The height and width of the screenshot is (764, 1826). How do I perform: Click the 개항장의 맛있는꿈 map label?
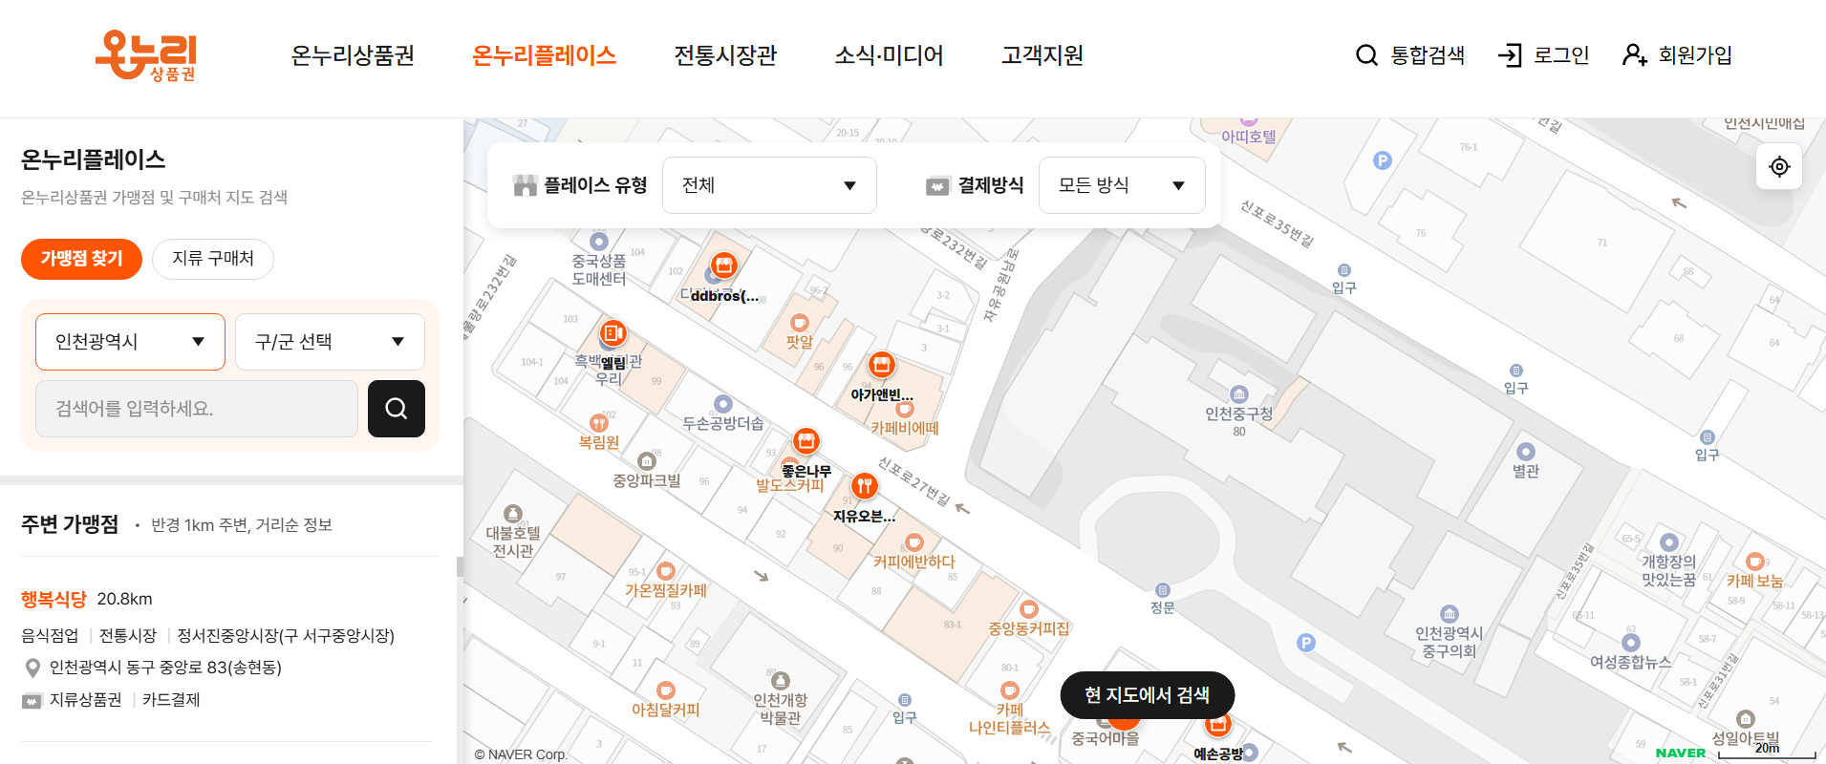(1669, 571)
